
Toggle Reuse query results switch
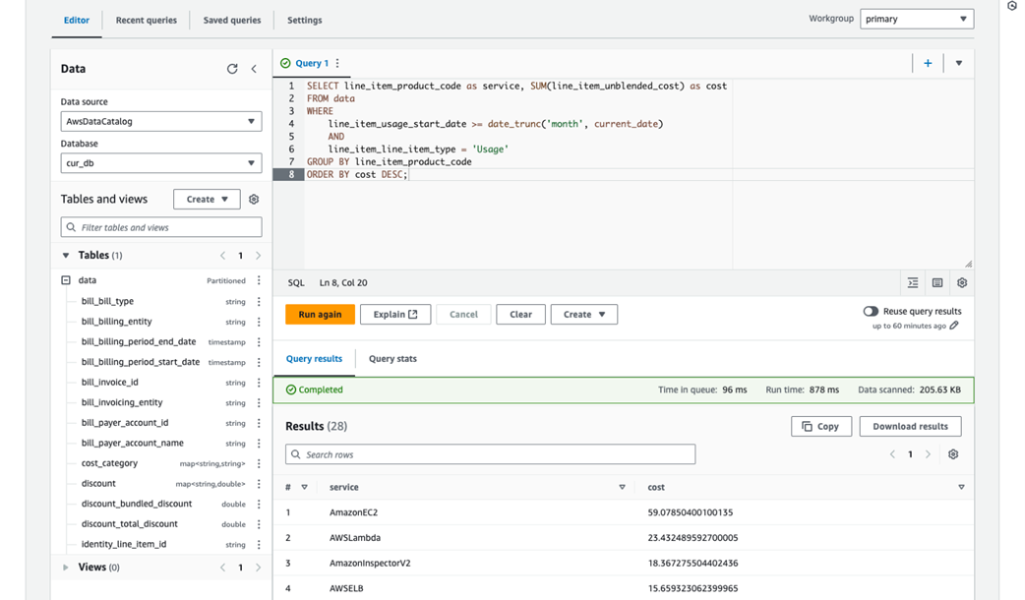point(871,311)
